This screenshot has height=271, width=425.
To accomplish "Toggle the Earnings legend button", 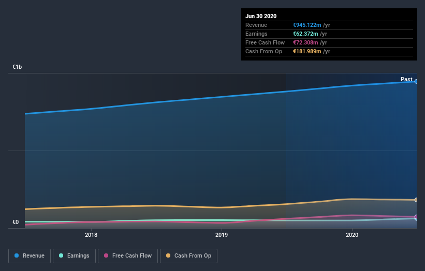I will (74, 256).
